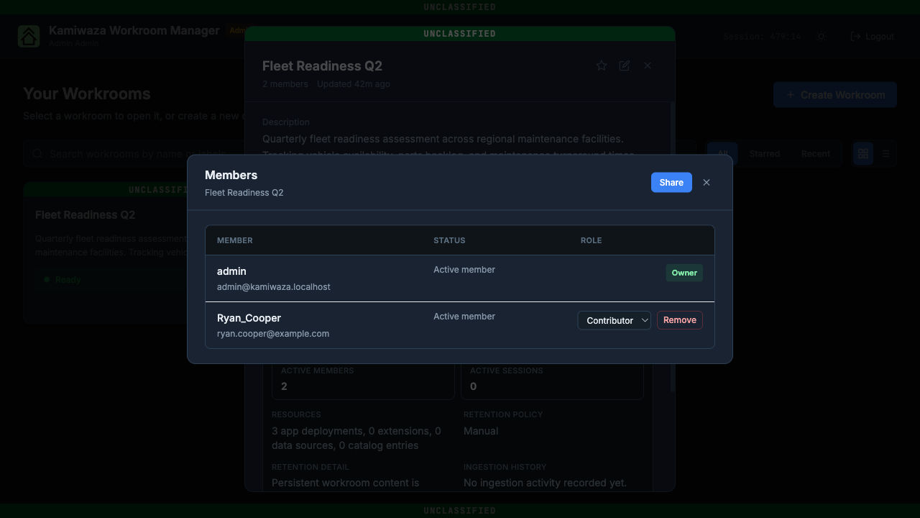Click Logout in the top bar
920x518 pixels.
pos(873,37)
